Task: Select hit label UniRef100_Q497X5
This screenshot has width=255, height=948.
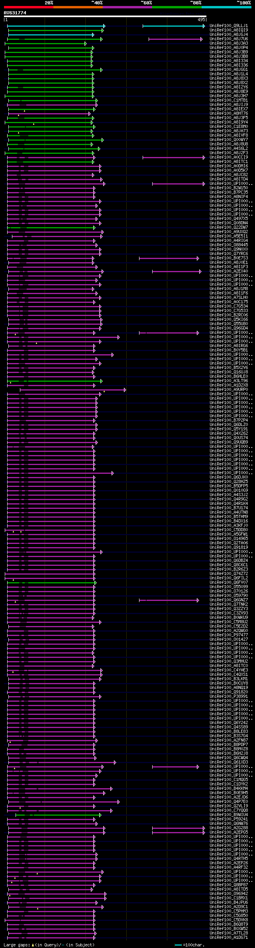Action: (x=229, y=218)
